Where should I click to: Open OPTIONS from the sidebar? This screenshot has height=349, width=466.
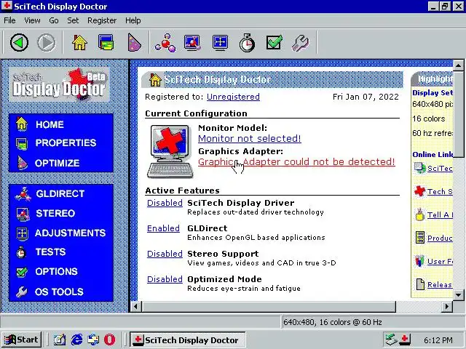(x=57, y=271)
